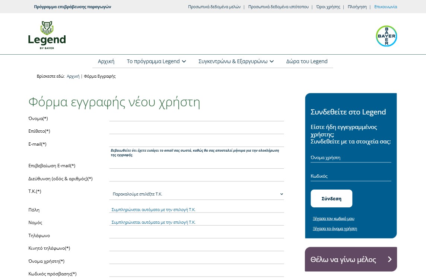Click the Ξέχασα τον κωδικό μου link

pyautogui.click(x=333, y=219)
